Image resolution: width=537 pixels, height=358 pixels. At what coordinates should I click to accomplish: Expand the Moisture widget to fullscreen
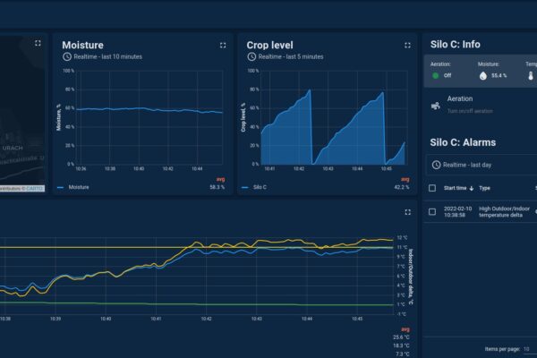[x=223, y=45]
